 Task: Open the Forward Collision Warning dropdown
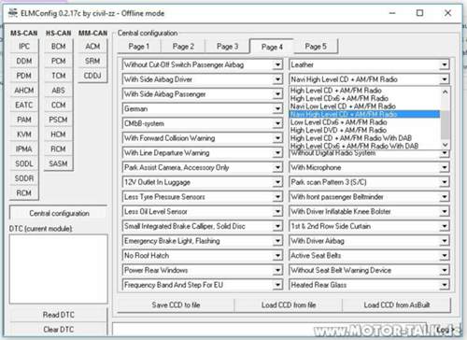277,138
